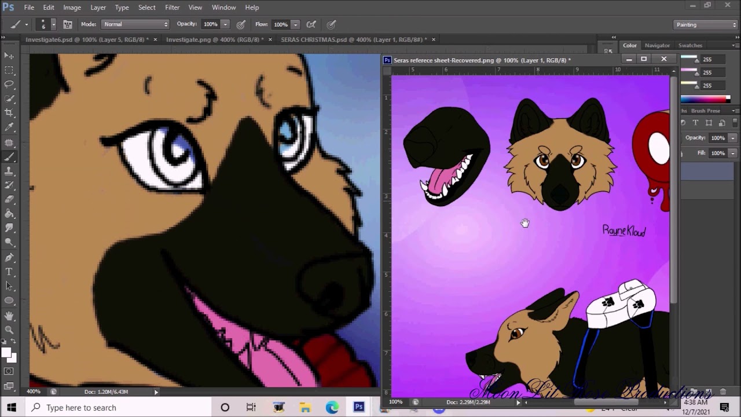Open the File menu
This screenshot has width=741, height=417.
coord(29,8)
